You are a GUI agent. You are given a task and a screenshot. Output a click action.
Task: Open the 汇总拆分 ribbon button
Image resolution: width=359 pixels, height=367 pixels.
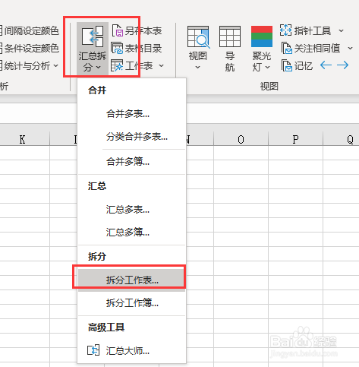(93, 49)
